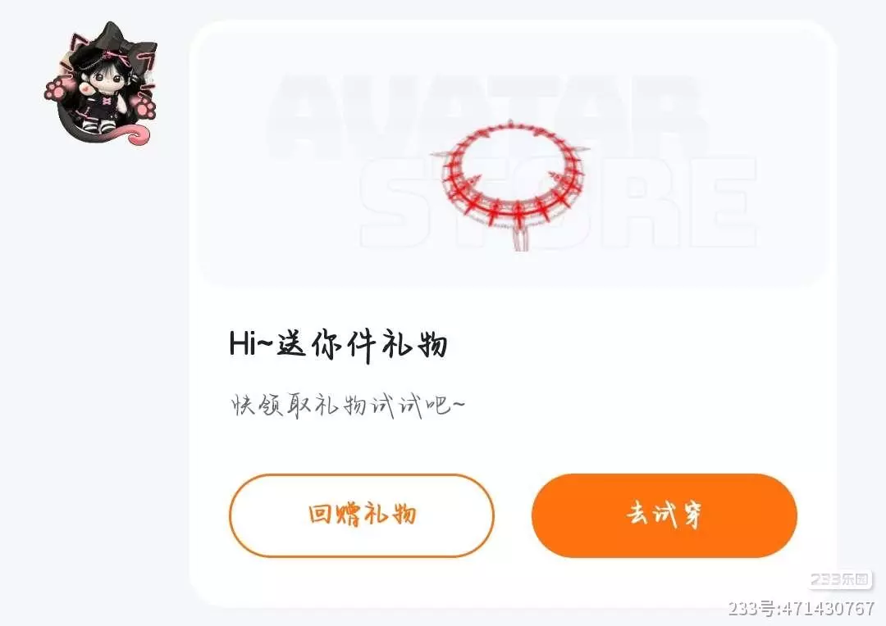Click the 回赠礼物 button
The height and width of the screenshot is (626, 886).
coord(362,515)
